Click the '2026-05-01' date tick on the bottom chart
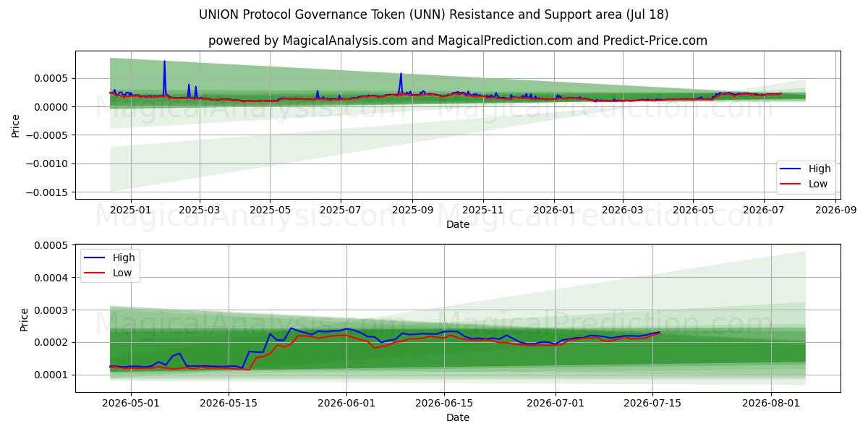 coord(131,405)
